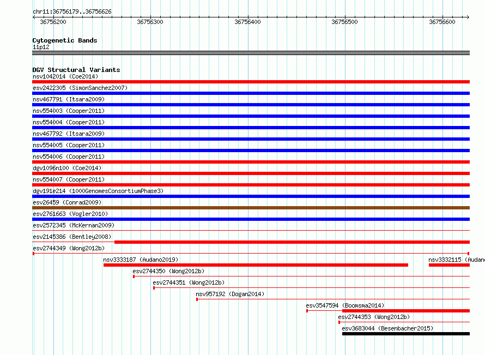Image resolution: width=485 pixels, height=355 pixels.
Task: Click the esv3547594 (Boomsma2014) thick red bar
Action: click(x=406, y=311)
